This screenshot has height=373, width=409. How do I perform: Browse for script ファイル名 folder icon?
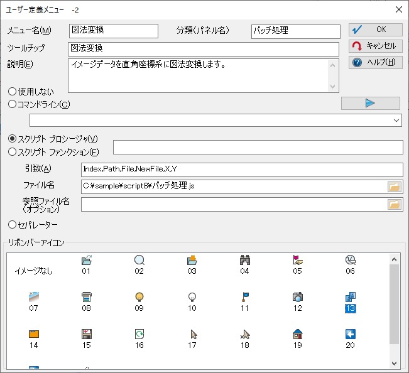[x=394, y=187]
